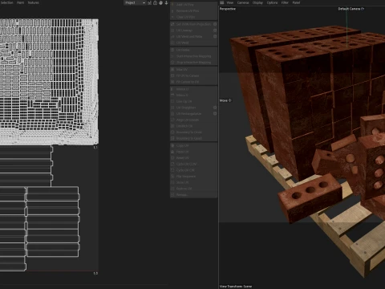The height and width of the screenshot is (289, 385).
Task: Click the globe icon in UV editor toolbar
Action: (x=160, y=2)
